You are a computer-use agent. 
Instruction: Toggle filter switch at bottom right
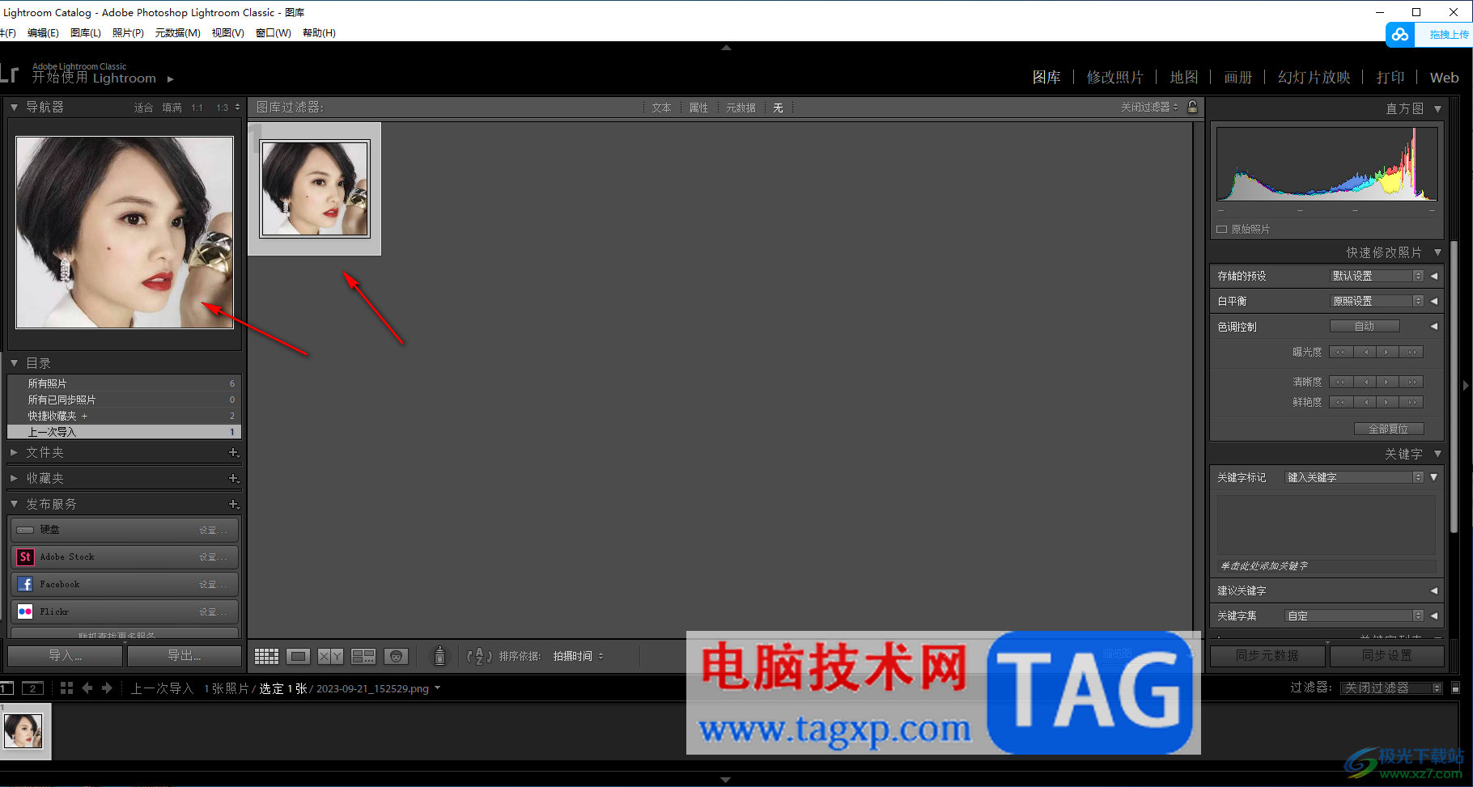1456,688
